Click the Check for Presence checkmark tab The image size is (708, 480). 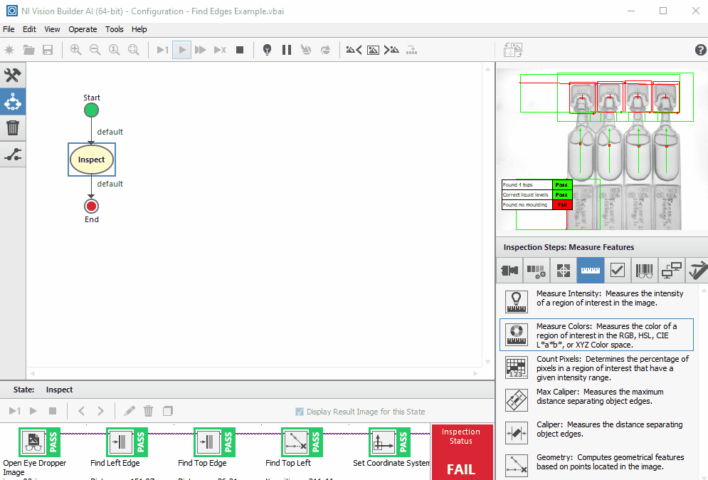[618, 271]
